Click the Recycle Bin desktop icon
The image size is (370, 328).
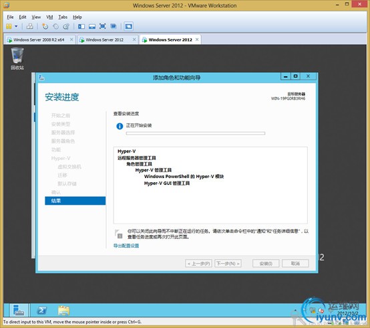coord(17,59)
